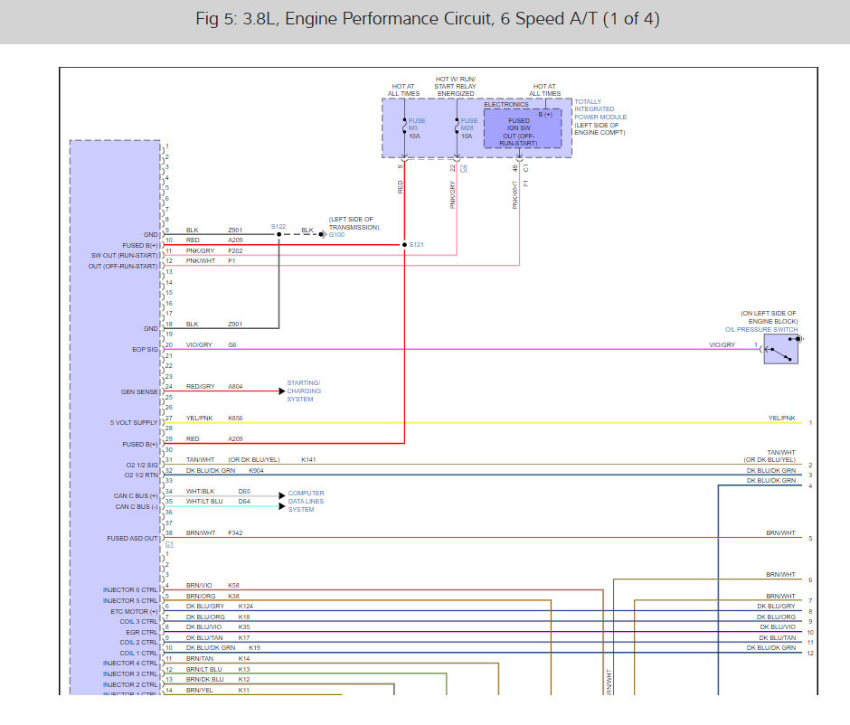Follow the G100 ground link
This screenshot has height=725, width=850.
(x=336, y=235)
